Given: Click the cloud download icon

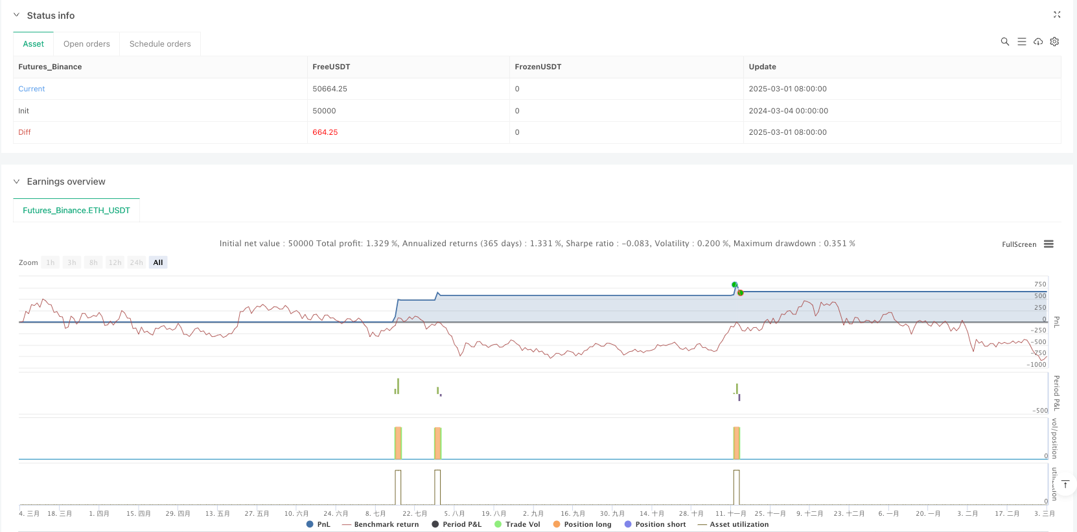Looking at the screenshot, I should tap(1038, 41).
